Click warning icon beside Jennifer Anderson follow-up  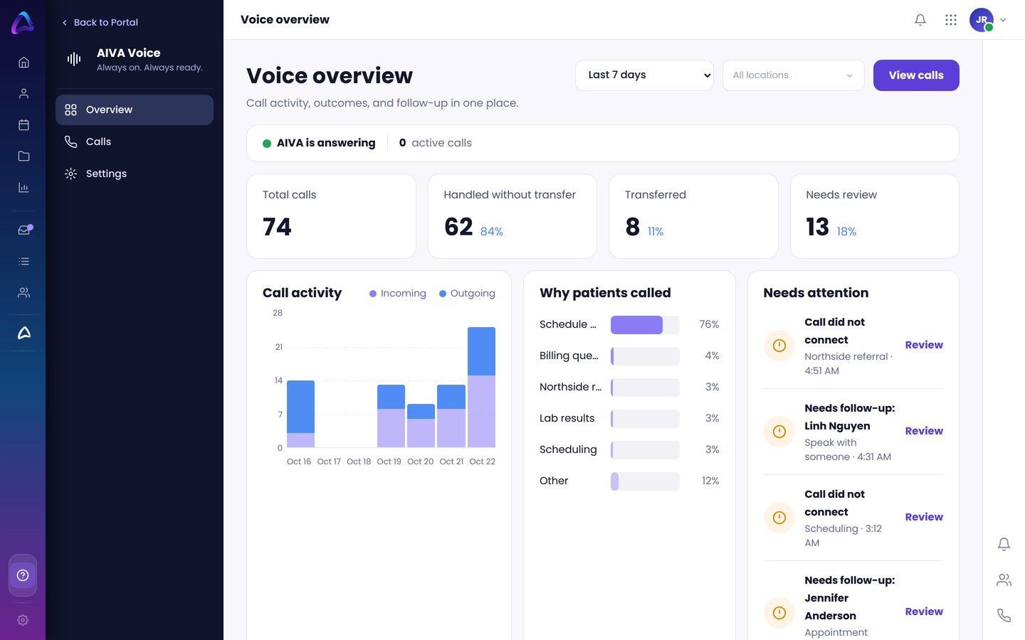pyautogui.click(x=779, y=612)
